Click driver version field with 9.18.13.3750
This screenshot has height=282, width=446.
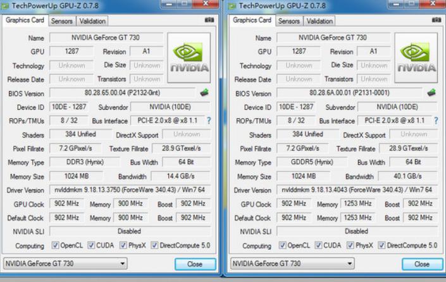(x=130, y=190)
